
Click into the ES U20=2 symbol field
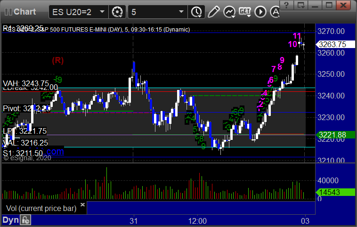click(79, 12)
